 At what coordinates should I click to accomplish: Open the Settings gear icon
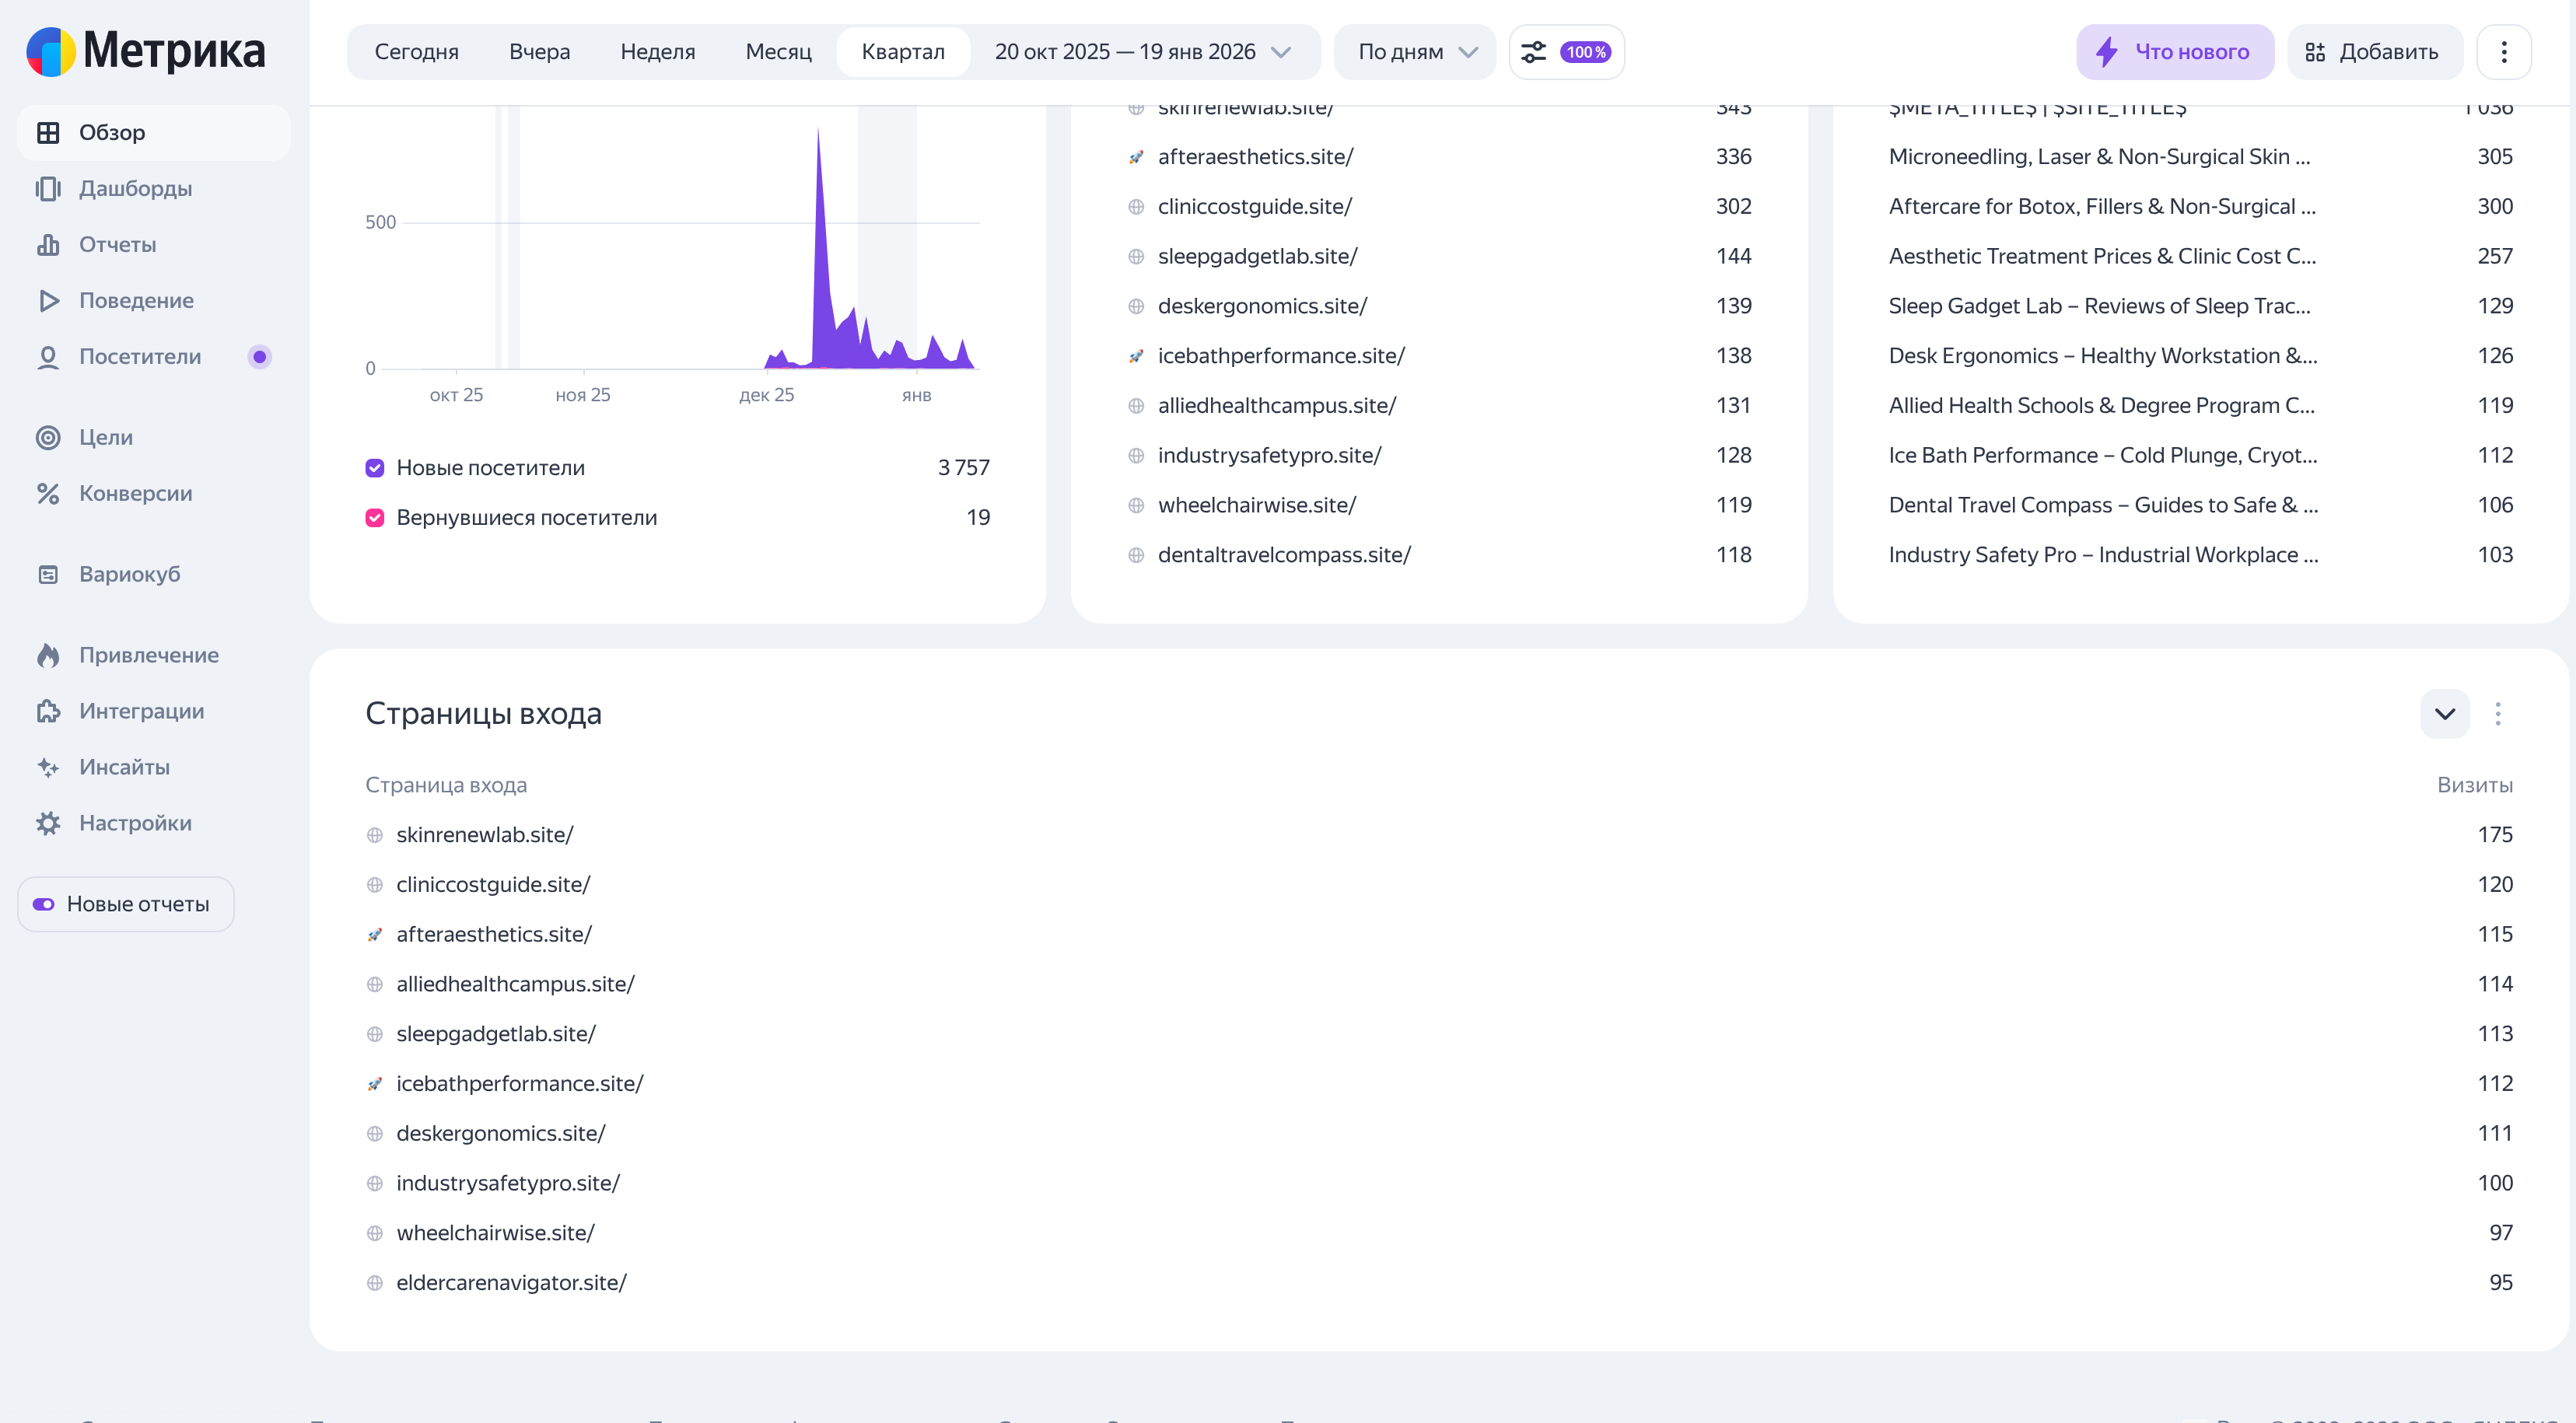pyautogui.click(x=47, y=823)
